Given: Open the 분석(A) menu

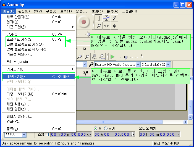Looking at the screenshot, I should 112,11.
